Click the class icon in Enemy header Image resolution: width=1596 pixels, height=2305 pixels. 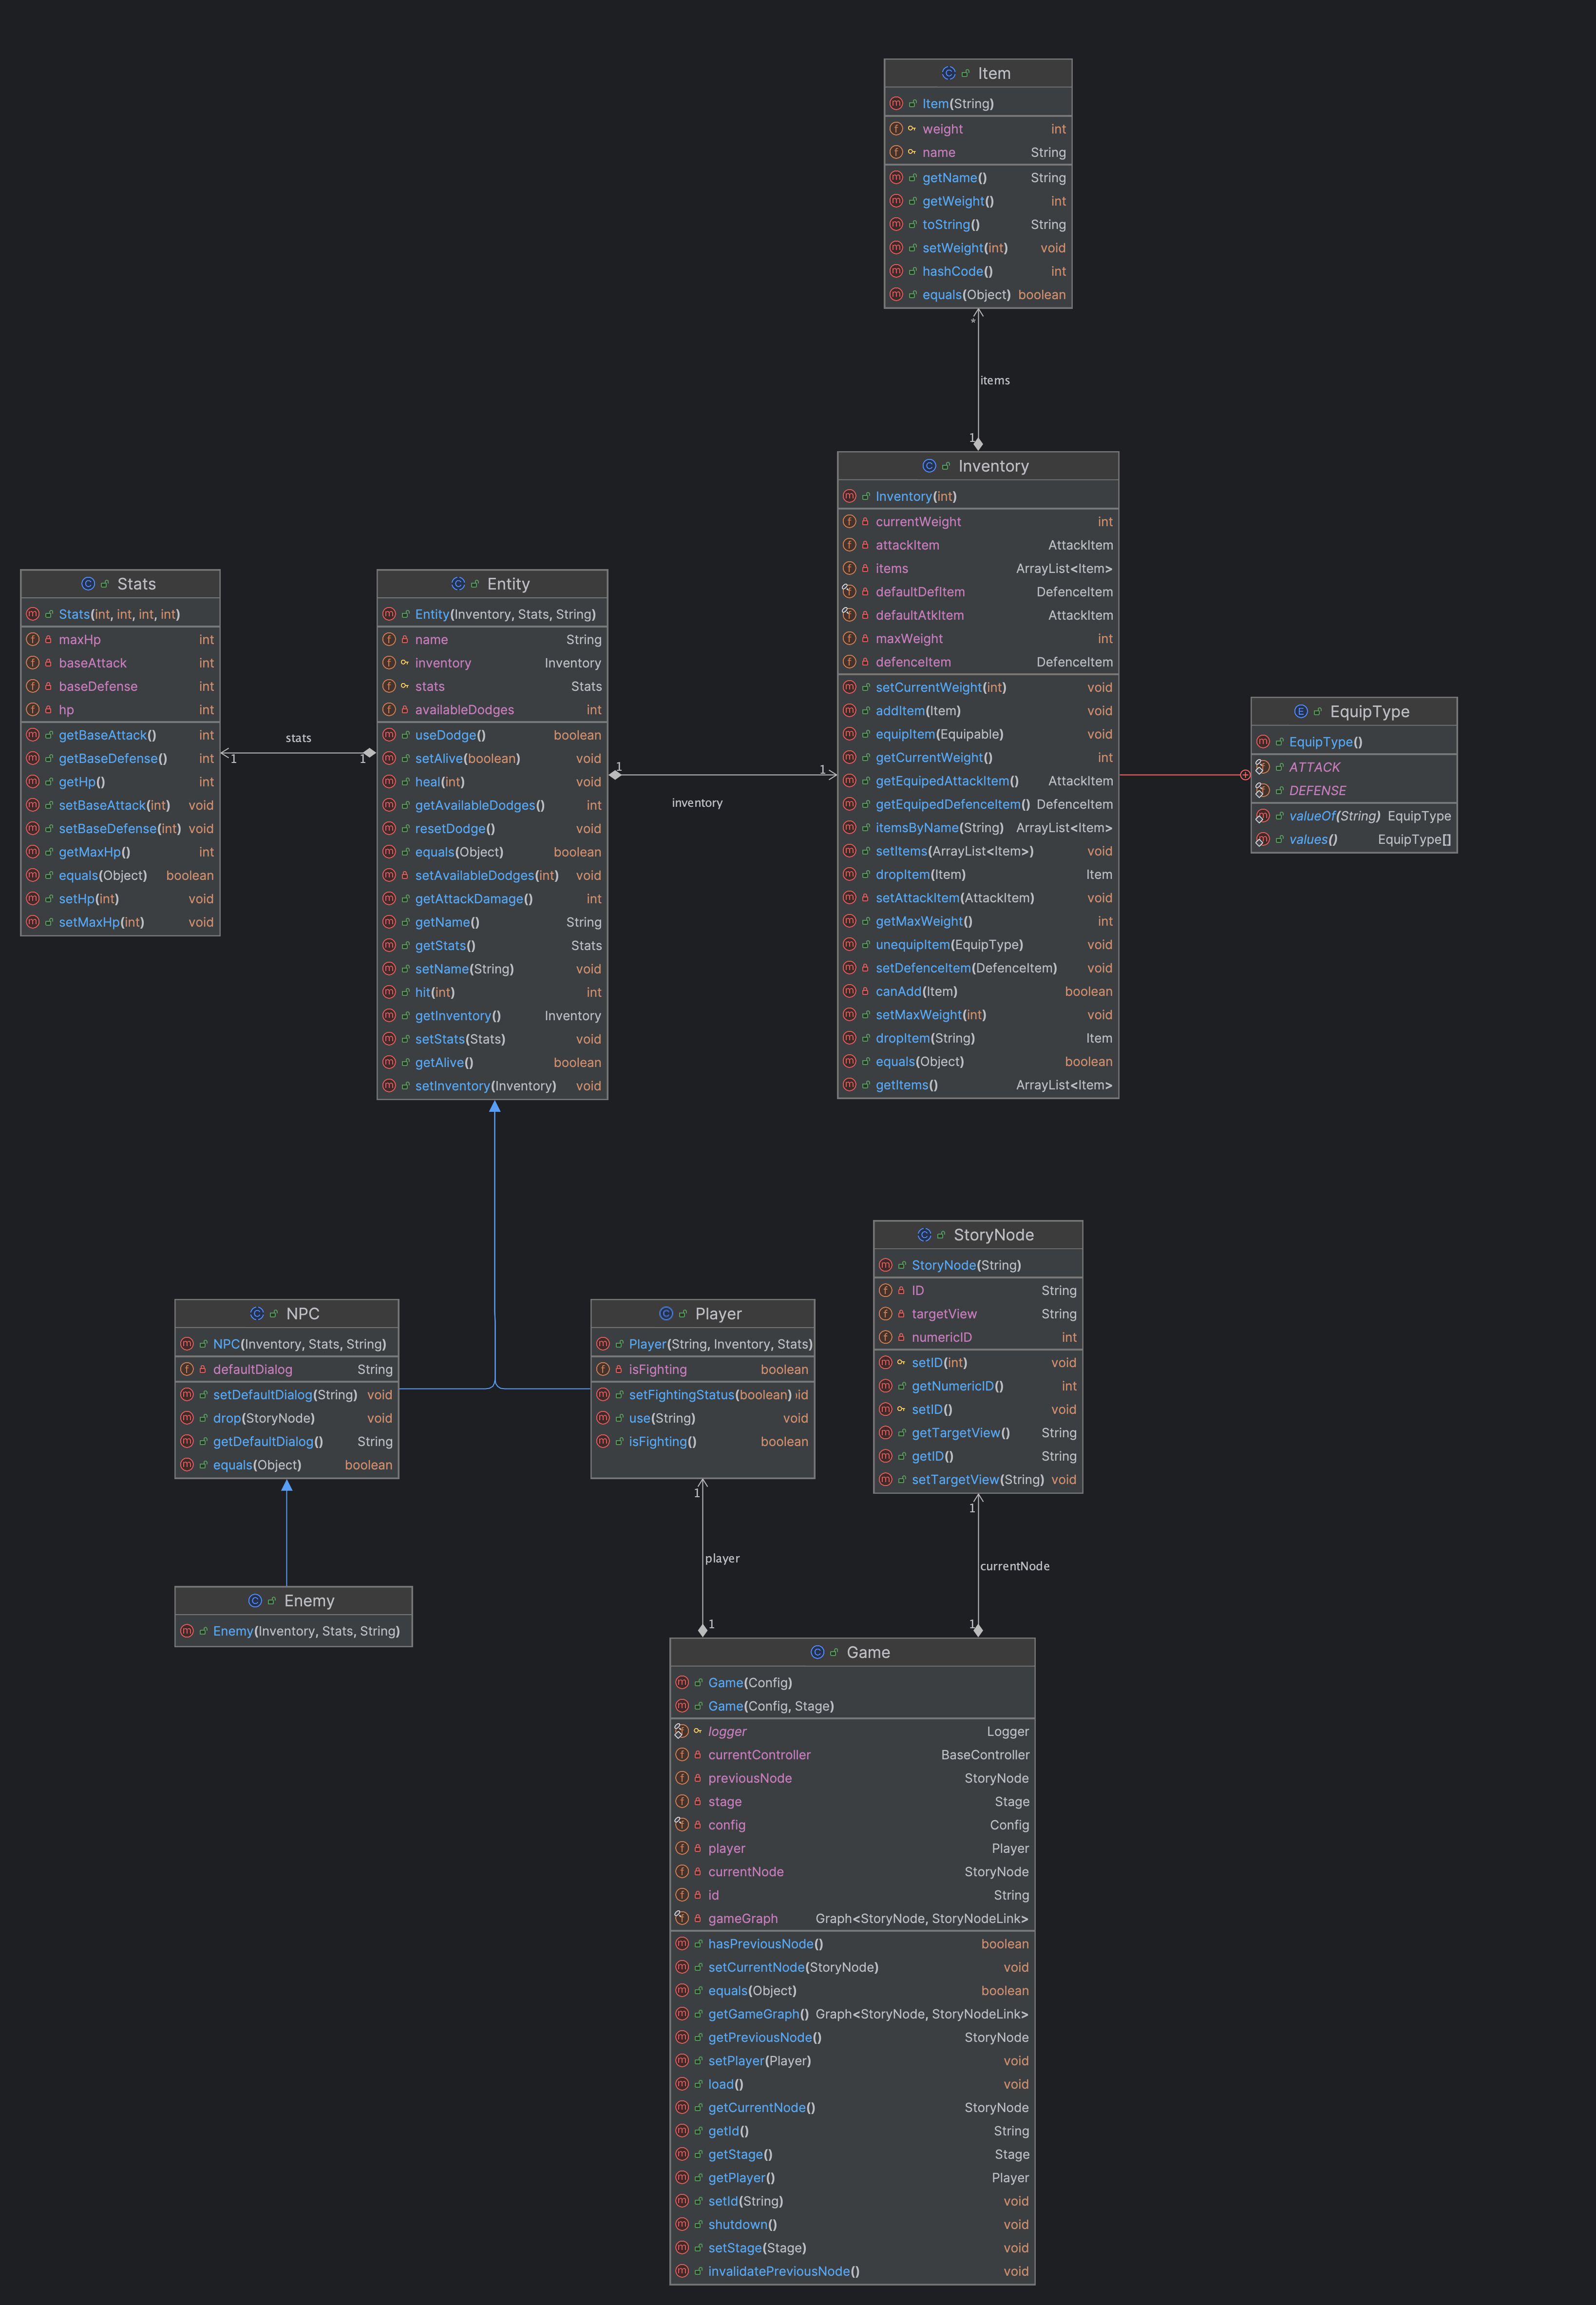(x=254, y=1600)
